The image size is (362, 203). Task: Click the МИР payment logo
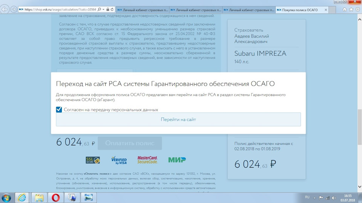point(177,160)
